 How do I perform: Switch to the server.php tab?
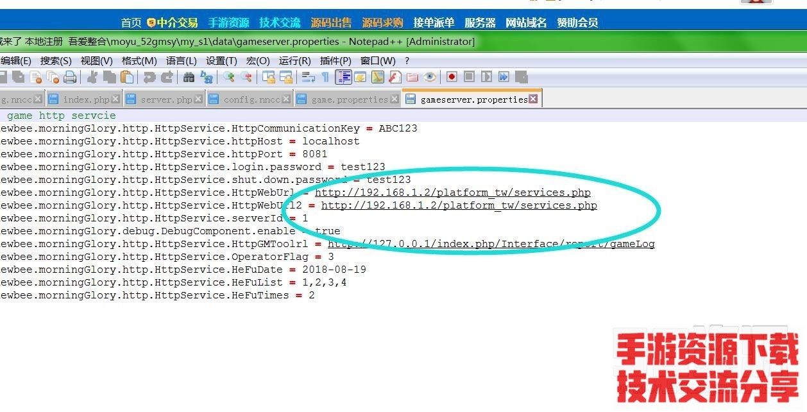166,99
